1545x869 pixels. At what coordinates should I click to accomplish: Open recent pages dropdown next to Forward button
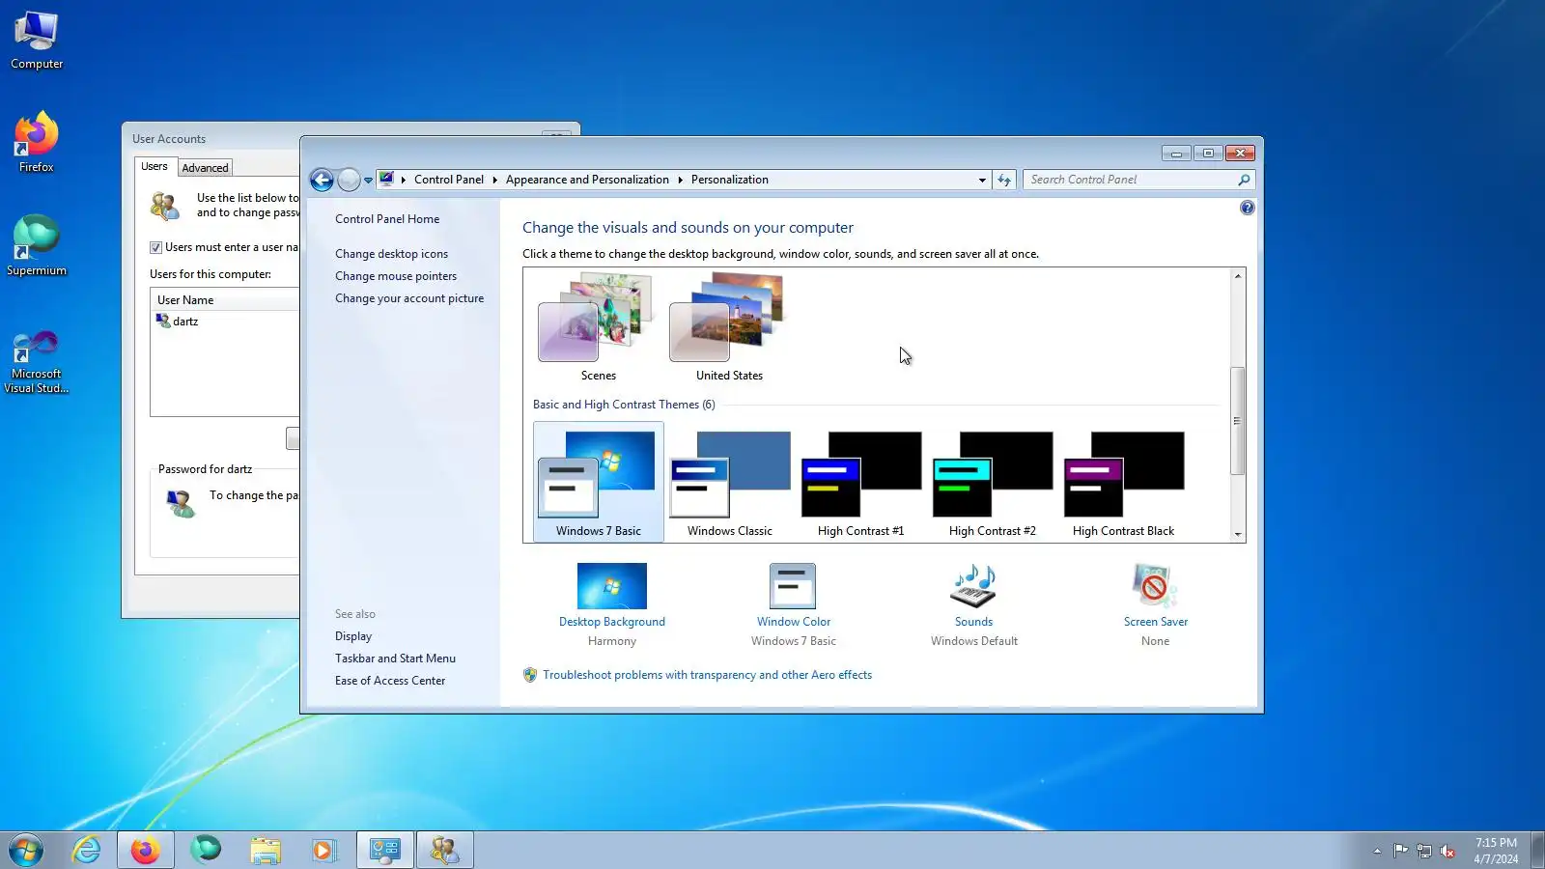point(368,180)
